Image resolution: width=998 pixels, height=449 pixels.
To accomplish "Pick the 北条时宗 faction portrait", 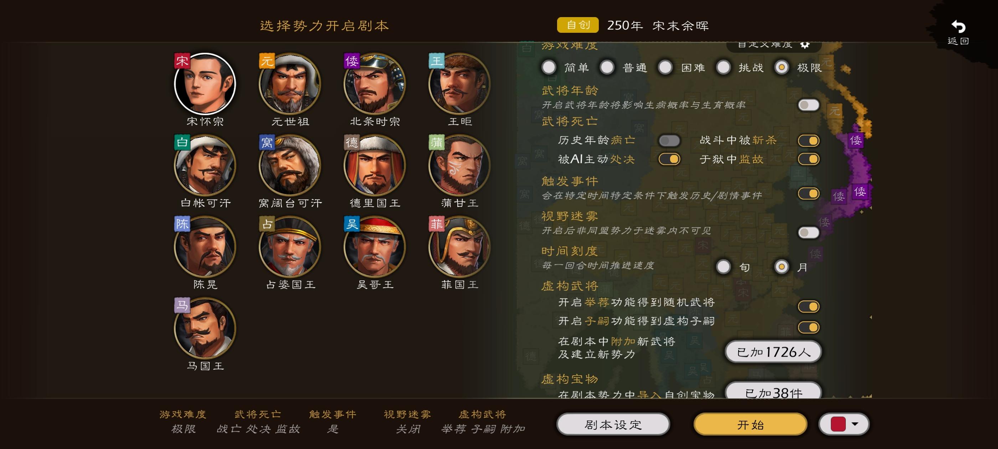I will click(375, 84).
